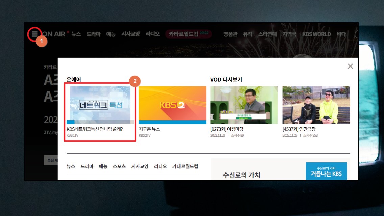Click the 스포츠 link in the popup
This screenshot has height=216, width=384.
[x=119, y=166]
